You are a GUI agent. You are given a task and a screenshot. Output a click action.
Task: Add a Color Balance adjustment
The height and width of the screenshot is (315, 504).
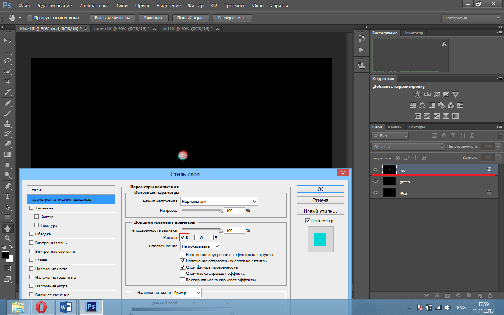422,106
